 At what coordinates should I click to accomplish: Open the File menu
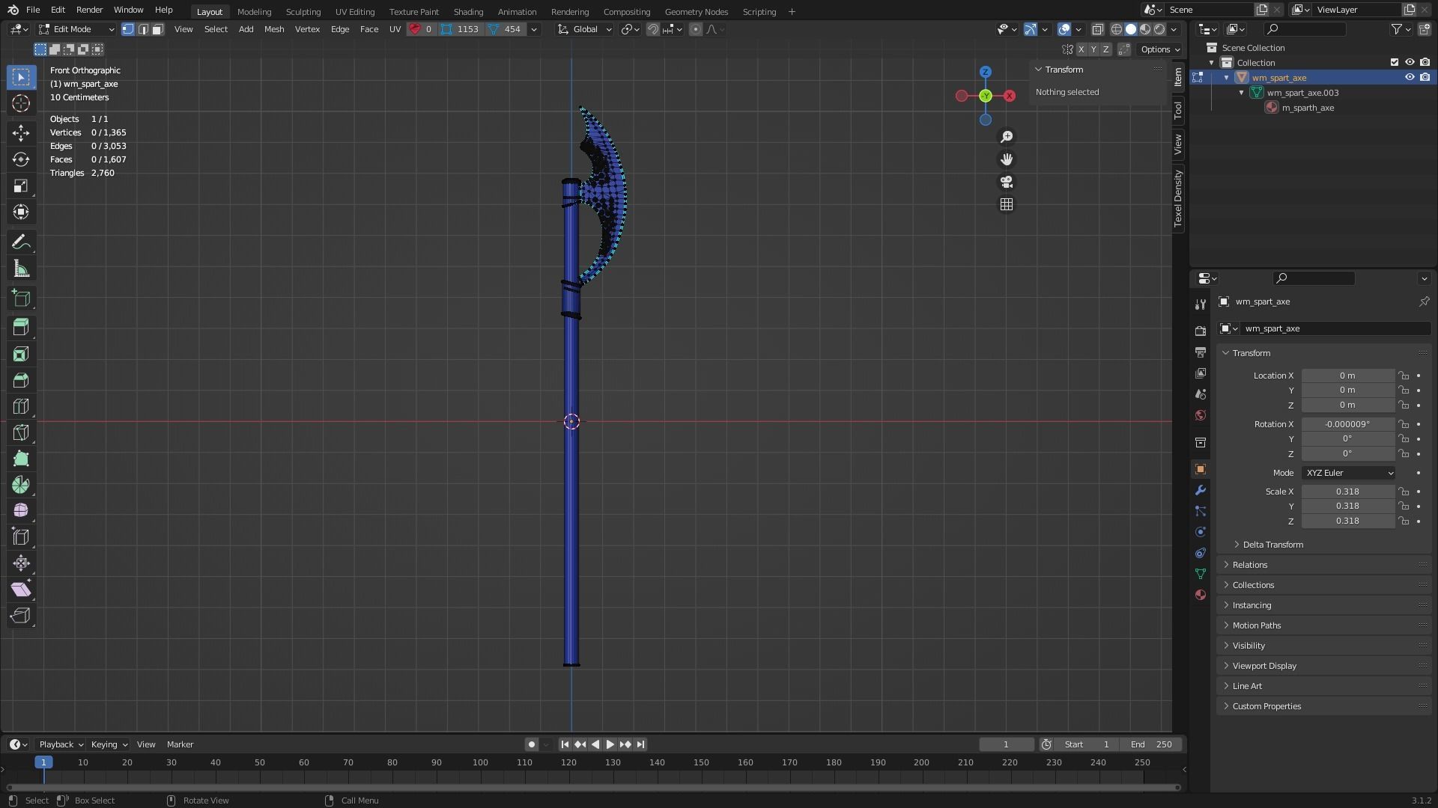coord(33,10)
